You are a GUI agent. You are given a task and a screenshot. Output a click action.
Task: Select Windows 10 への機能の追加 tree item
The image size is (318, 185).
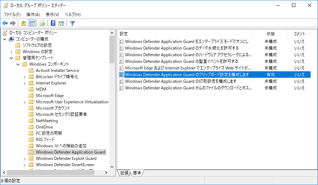[61, 146]
